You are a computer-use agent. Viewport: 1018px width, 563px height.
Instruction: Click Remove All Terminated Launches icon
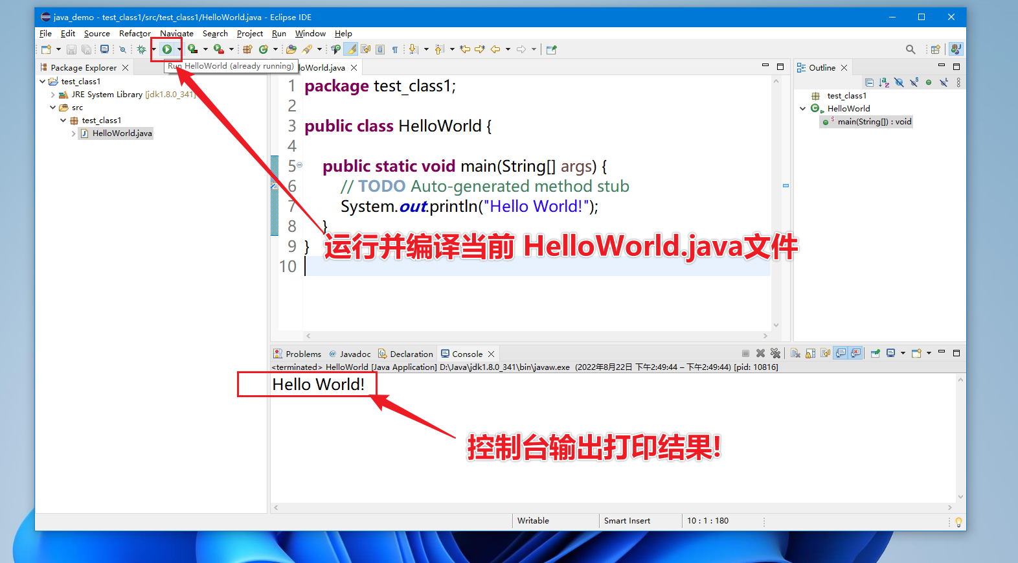pyautogui.click(x=775, y=353)
